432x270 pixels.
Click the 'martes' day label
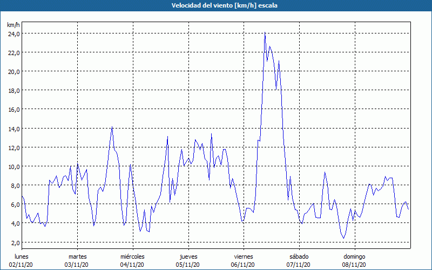78,256
